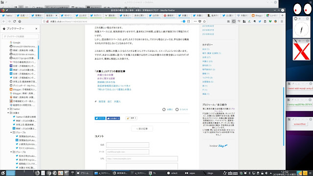
Task: Open the library icon in the toolbar
Action: point(228,22)
